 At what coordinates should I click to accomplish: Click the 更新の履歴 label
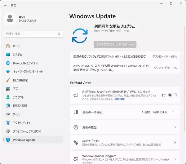[x=90, y=127]
